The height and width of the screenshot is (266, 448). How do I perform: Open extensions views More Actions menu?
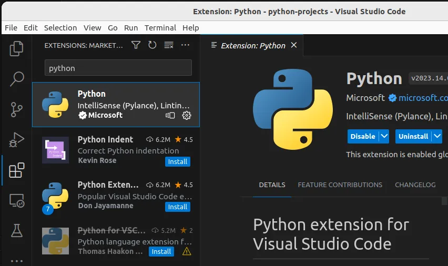pos(185,45)
